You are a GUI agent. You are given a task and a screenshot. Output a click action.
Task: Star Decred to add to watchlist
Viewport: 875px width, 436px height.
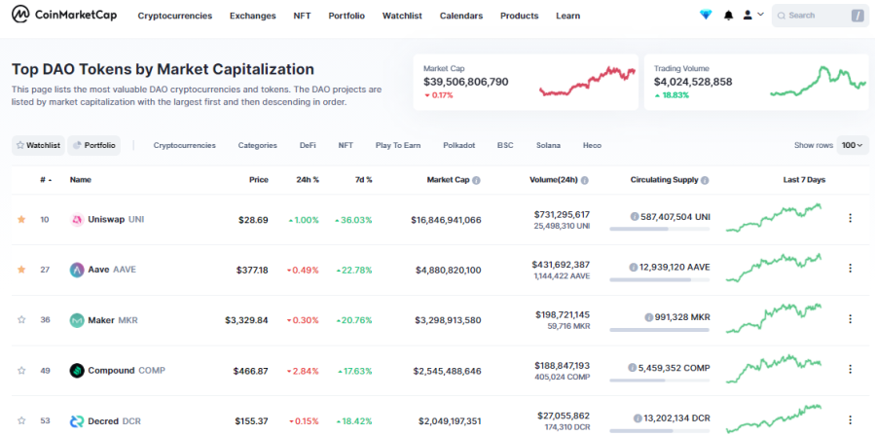(21, 420)
